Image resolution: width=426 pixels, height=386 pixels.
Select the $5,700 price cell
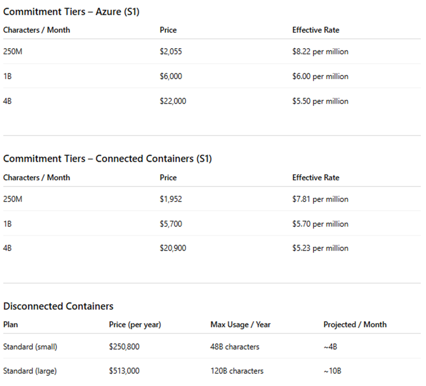coord(170,224)
